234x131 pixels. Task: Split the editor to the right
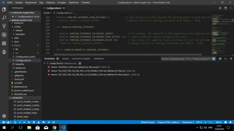226,8
